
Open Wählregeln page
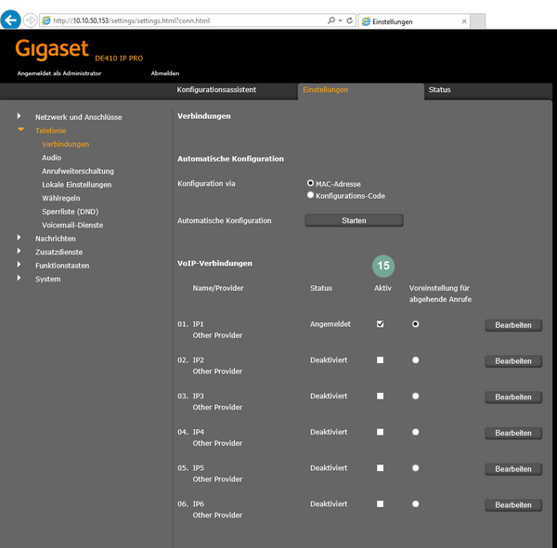[x=60, y=198]
